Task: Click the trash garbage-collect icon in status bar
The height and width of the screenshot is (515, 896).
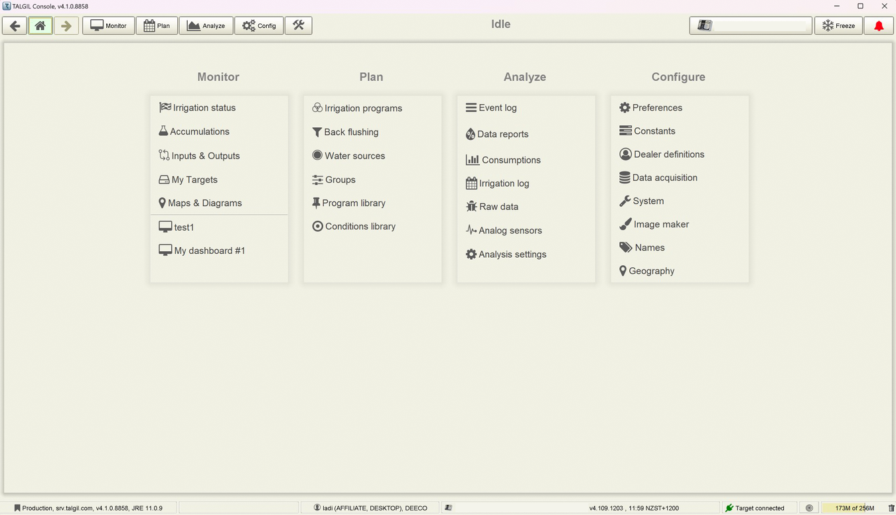Action: coord(891,508)
